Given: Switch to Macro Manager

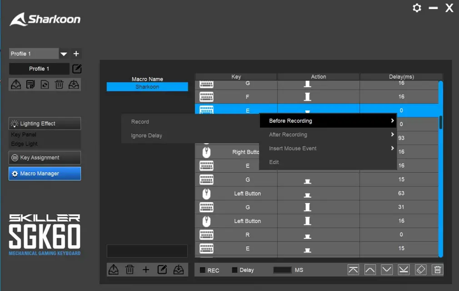Looking at the screenshot, I should (x=44, y=174).
